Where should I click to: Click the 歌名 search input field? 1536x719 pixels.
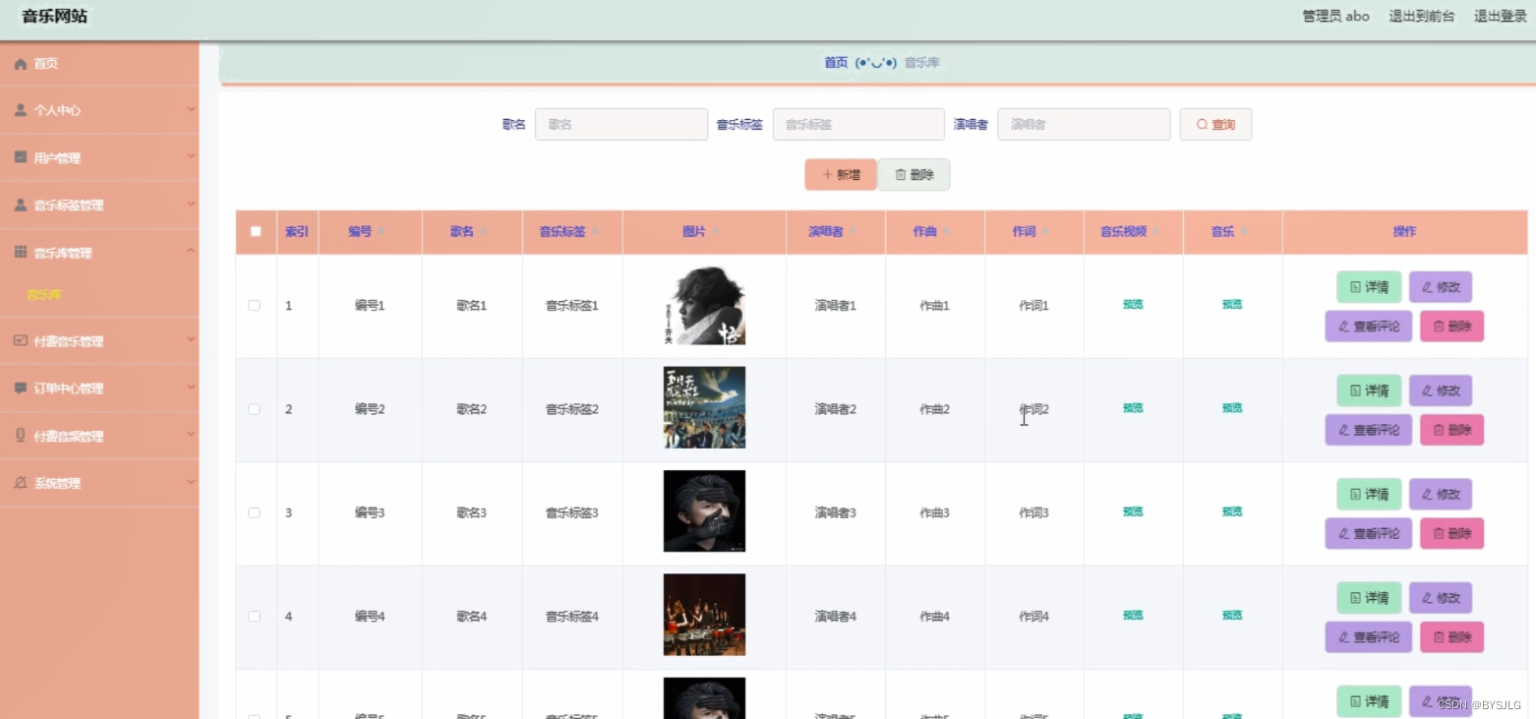pyautogui.click(x=621, y=125)
